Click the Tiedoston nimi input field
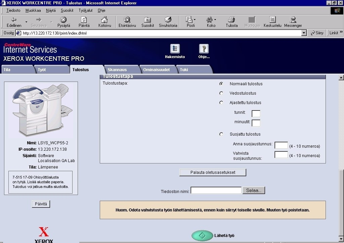Screen dimensions: 344x243 click(216, 190)
